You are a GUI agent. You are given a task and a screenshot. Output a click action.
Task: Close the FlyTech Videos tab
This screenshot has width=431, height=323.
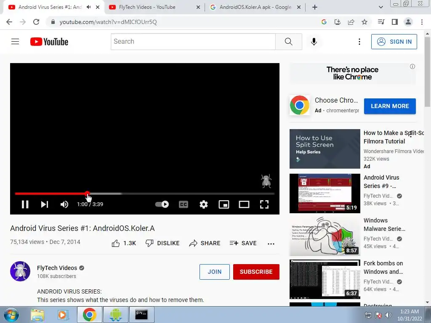198,8
